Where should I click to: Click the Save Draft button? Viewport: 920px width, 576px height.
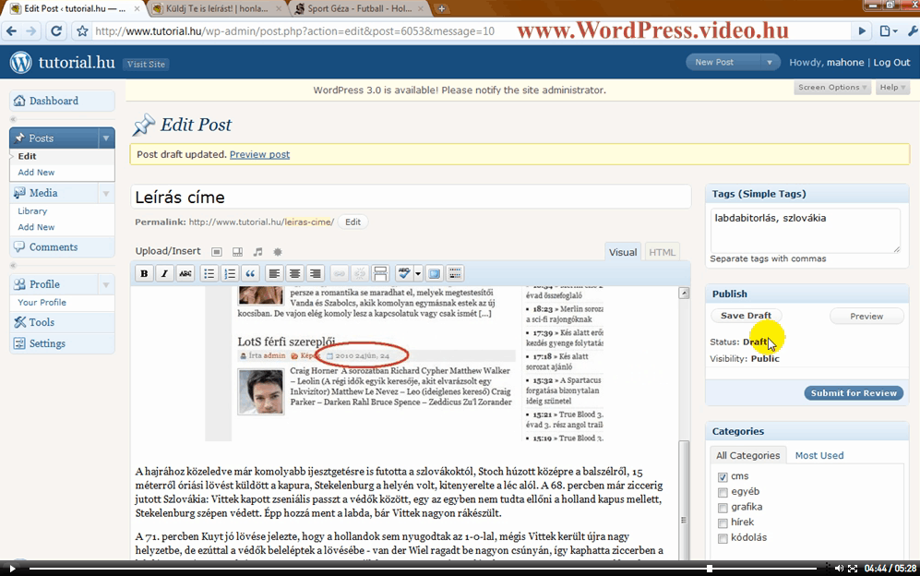[746, 316]
